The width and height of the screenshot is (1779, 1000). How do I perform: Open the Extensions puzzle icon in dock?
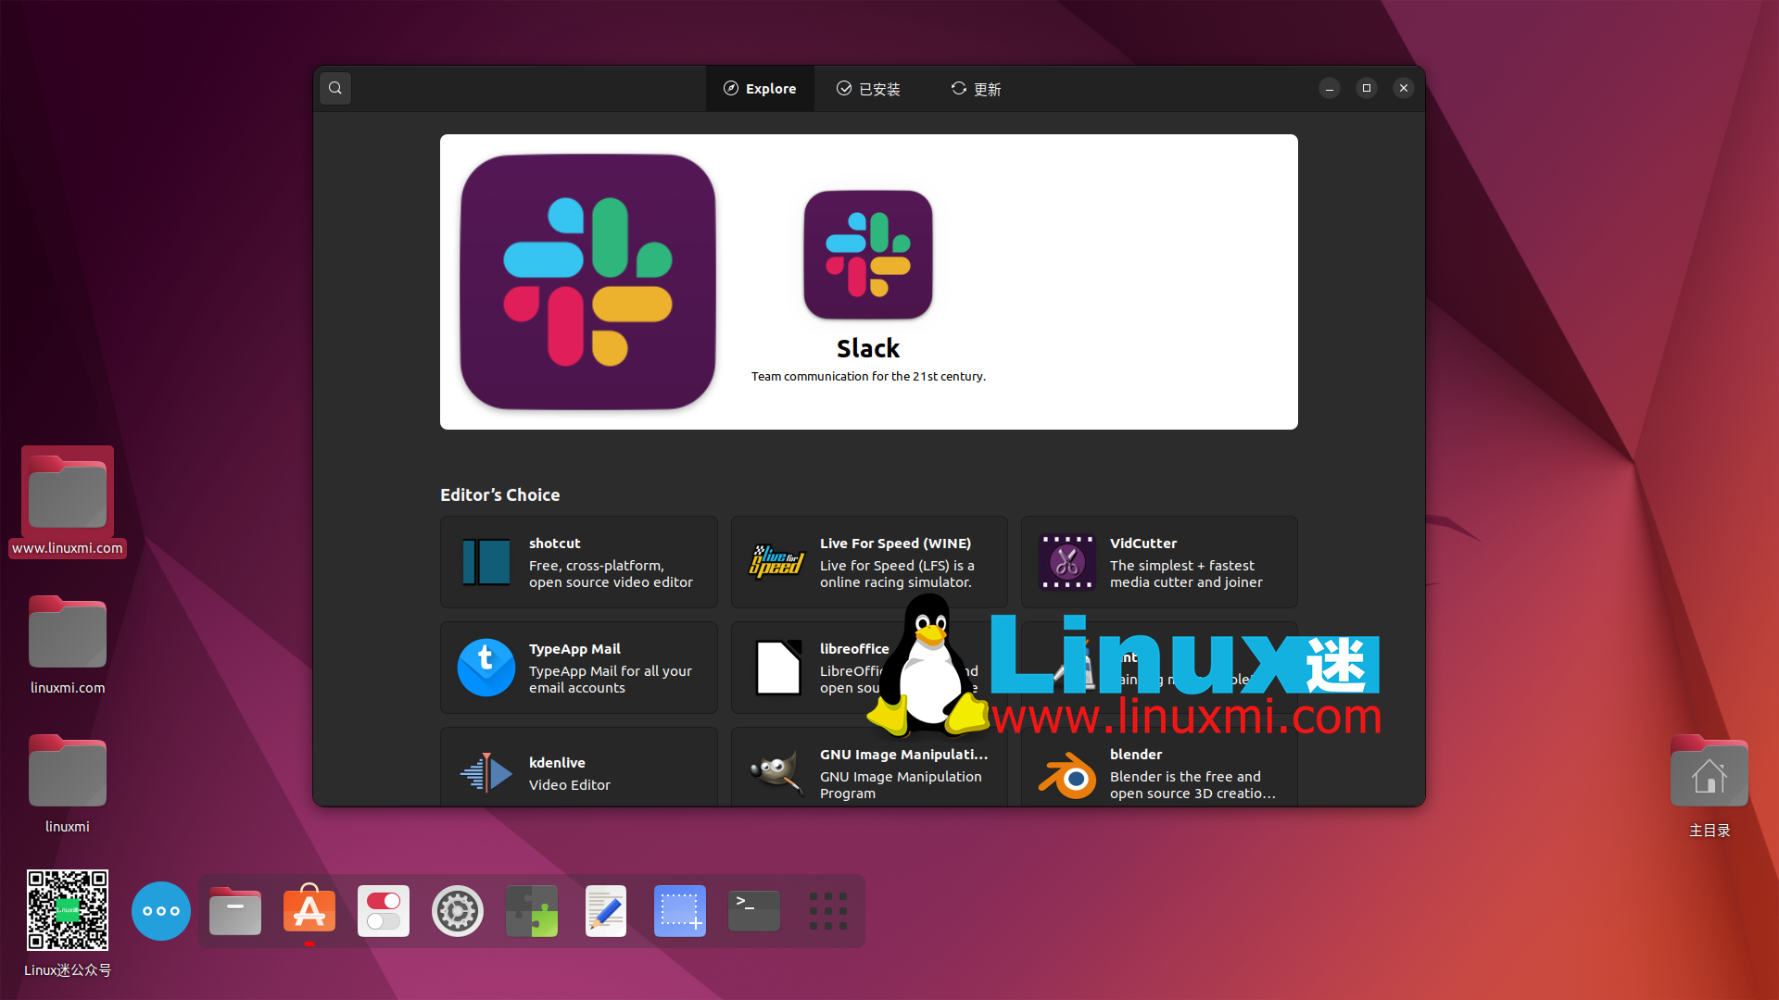pyautogui.click(x=532, y=911)
